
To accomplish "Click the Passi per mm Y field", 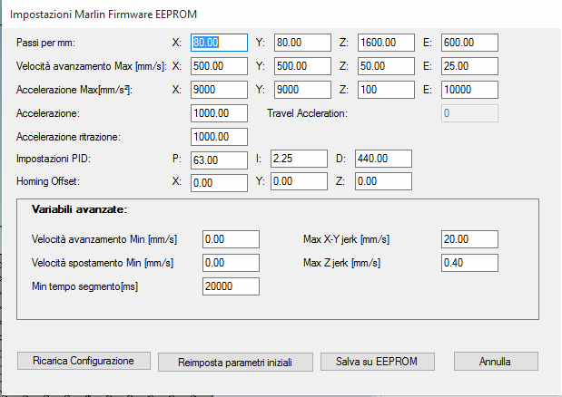I will pos(302,43).
